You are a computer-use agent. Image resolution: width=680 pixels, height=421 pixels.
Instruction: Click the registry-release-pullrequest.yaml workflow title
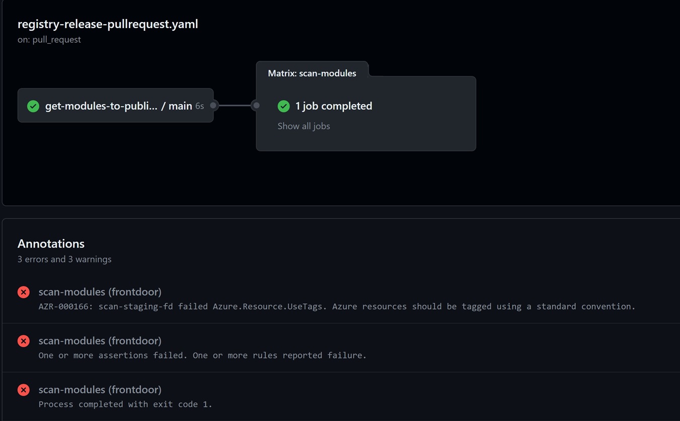pyautogui.click(x=108, y=24)
